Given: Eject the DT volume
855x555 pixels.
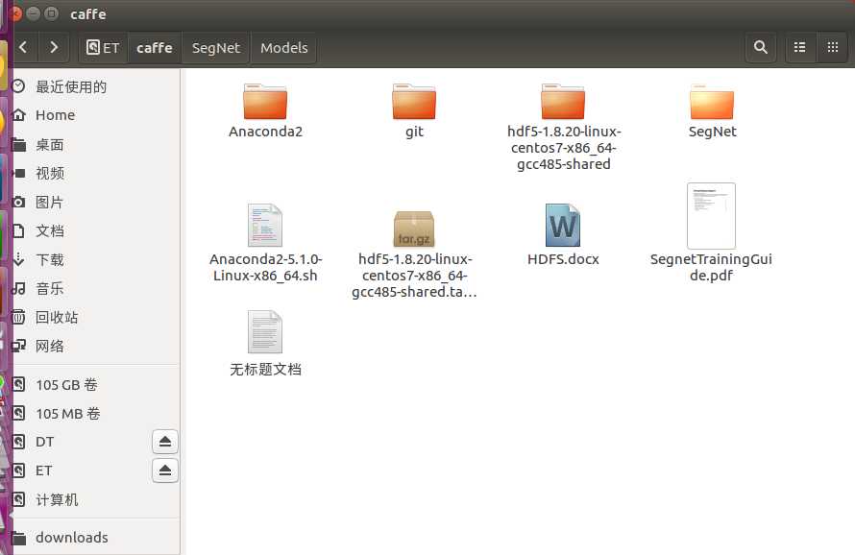Looking at the screenshot, I should tap(165, 442).
